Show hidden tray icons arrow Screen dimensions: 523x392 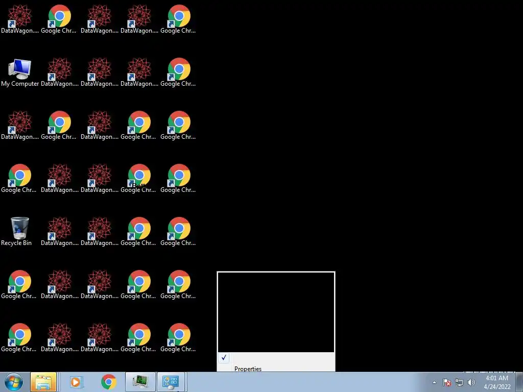434,382
